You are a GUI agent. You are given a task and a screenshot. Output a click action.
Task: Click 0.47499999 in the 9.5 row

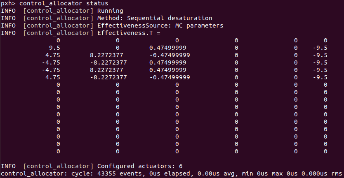[168, 48]
